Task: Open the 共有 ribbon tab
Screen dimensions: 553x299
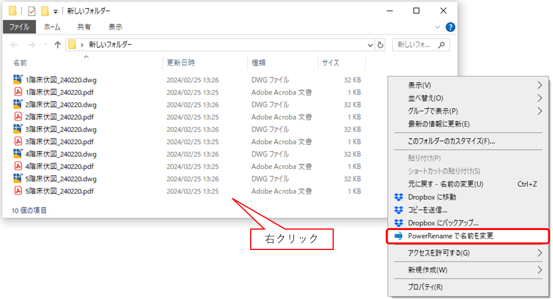Action: pyautogui.click(x=84, y=27)
